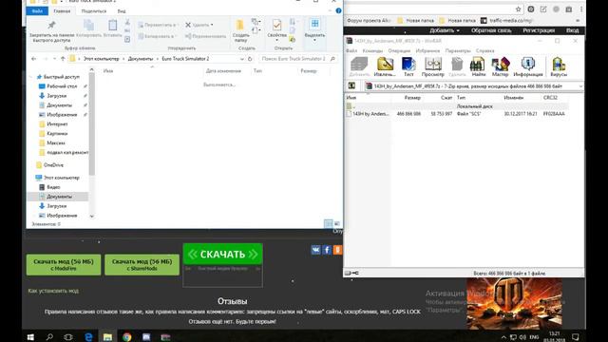Open WinRAR path dropdown arrow
Screen dimensions: 608x342
(580, 86)
